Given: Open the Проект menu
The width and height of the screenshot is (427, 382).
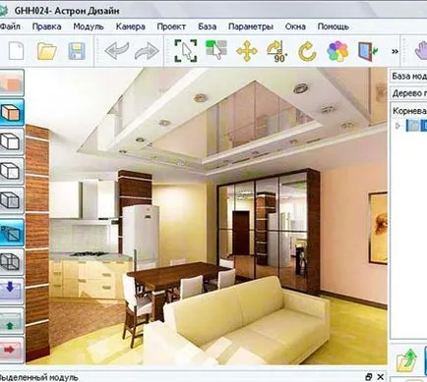Looking at the screenshot, I should tap(171, 27).
